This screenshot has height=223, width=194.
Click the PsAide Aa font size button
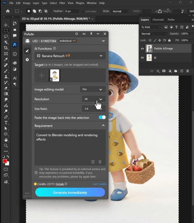pyautogui.click(x=84, y=34)
